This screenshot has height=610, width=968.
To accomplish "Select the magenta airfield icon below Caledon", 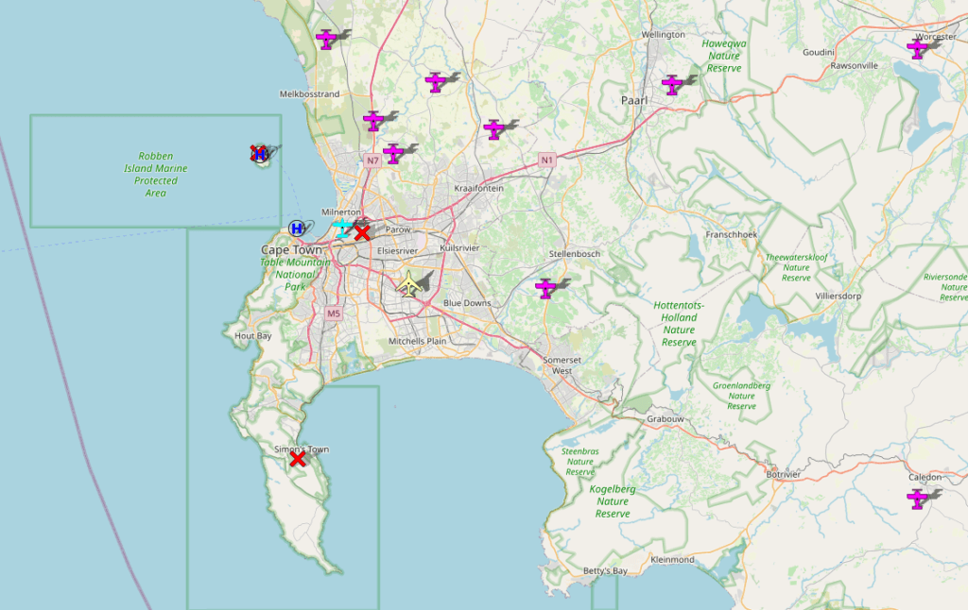I will pyautogui.click(x=917, y=499).
